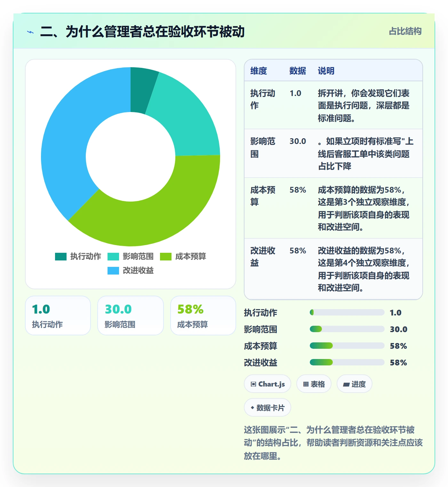Click the 30.0 value in the table
Image resolution: width=448 pixels, height=487 pixels.
point(298,141)
